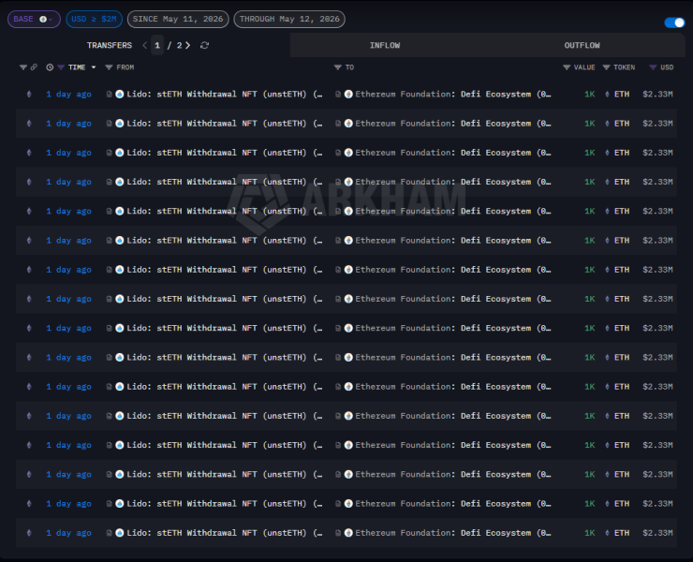Expand the TIME sort dropdown arrow

[x=94, y=67]
